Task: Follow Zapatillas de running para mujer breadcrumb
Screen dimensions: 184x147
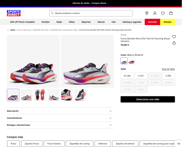Action: point(64,30)
